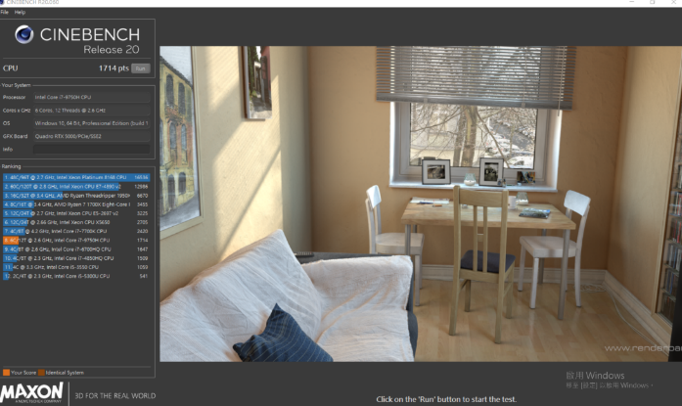This screenshot has width=682, height=406.
Task: Select the Xeon Platinum 8168 ranking entry
Action: [x=76, y=177]
